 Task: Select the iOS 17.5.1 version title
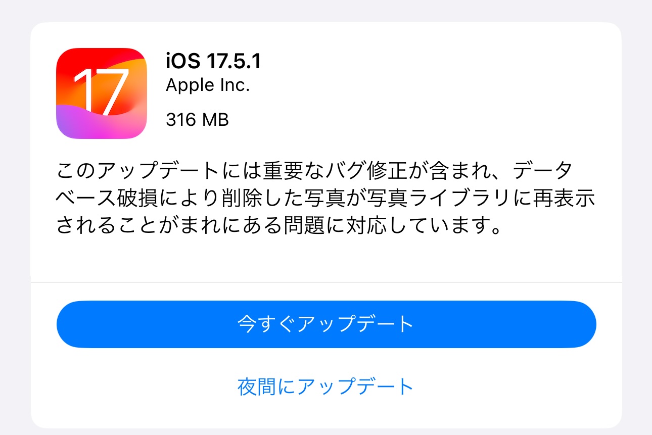[213, 62]
